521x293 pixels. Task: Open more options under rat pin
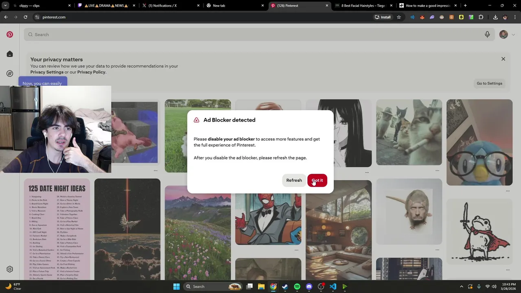[437, 250]
